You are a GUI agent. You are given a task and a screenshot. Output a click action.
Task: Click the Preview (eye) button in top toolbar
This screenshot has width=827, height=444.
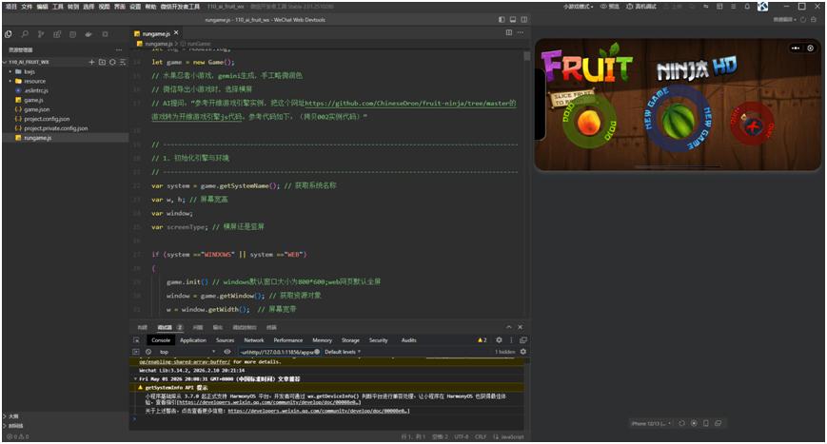tap(610, 7)
